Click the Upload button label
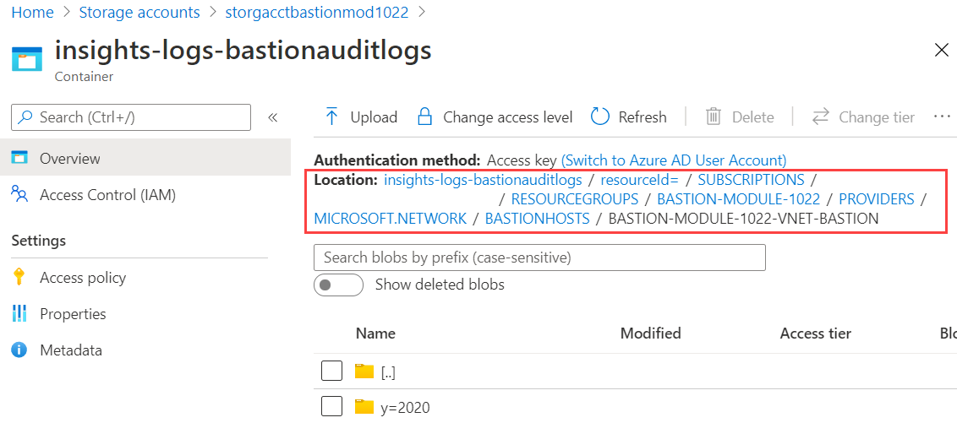Screen dimensions: 957x423 [374, 117]
